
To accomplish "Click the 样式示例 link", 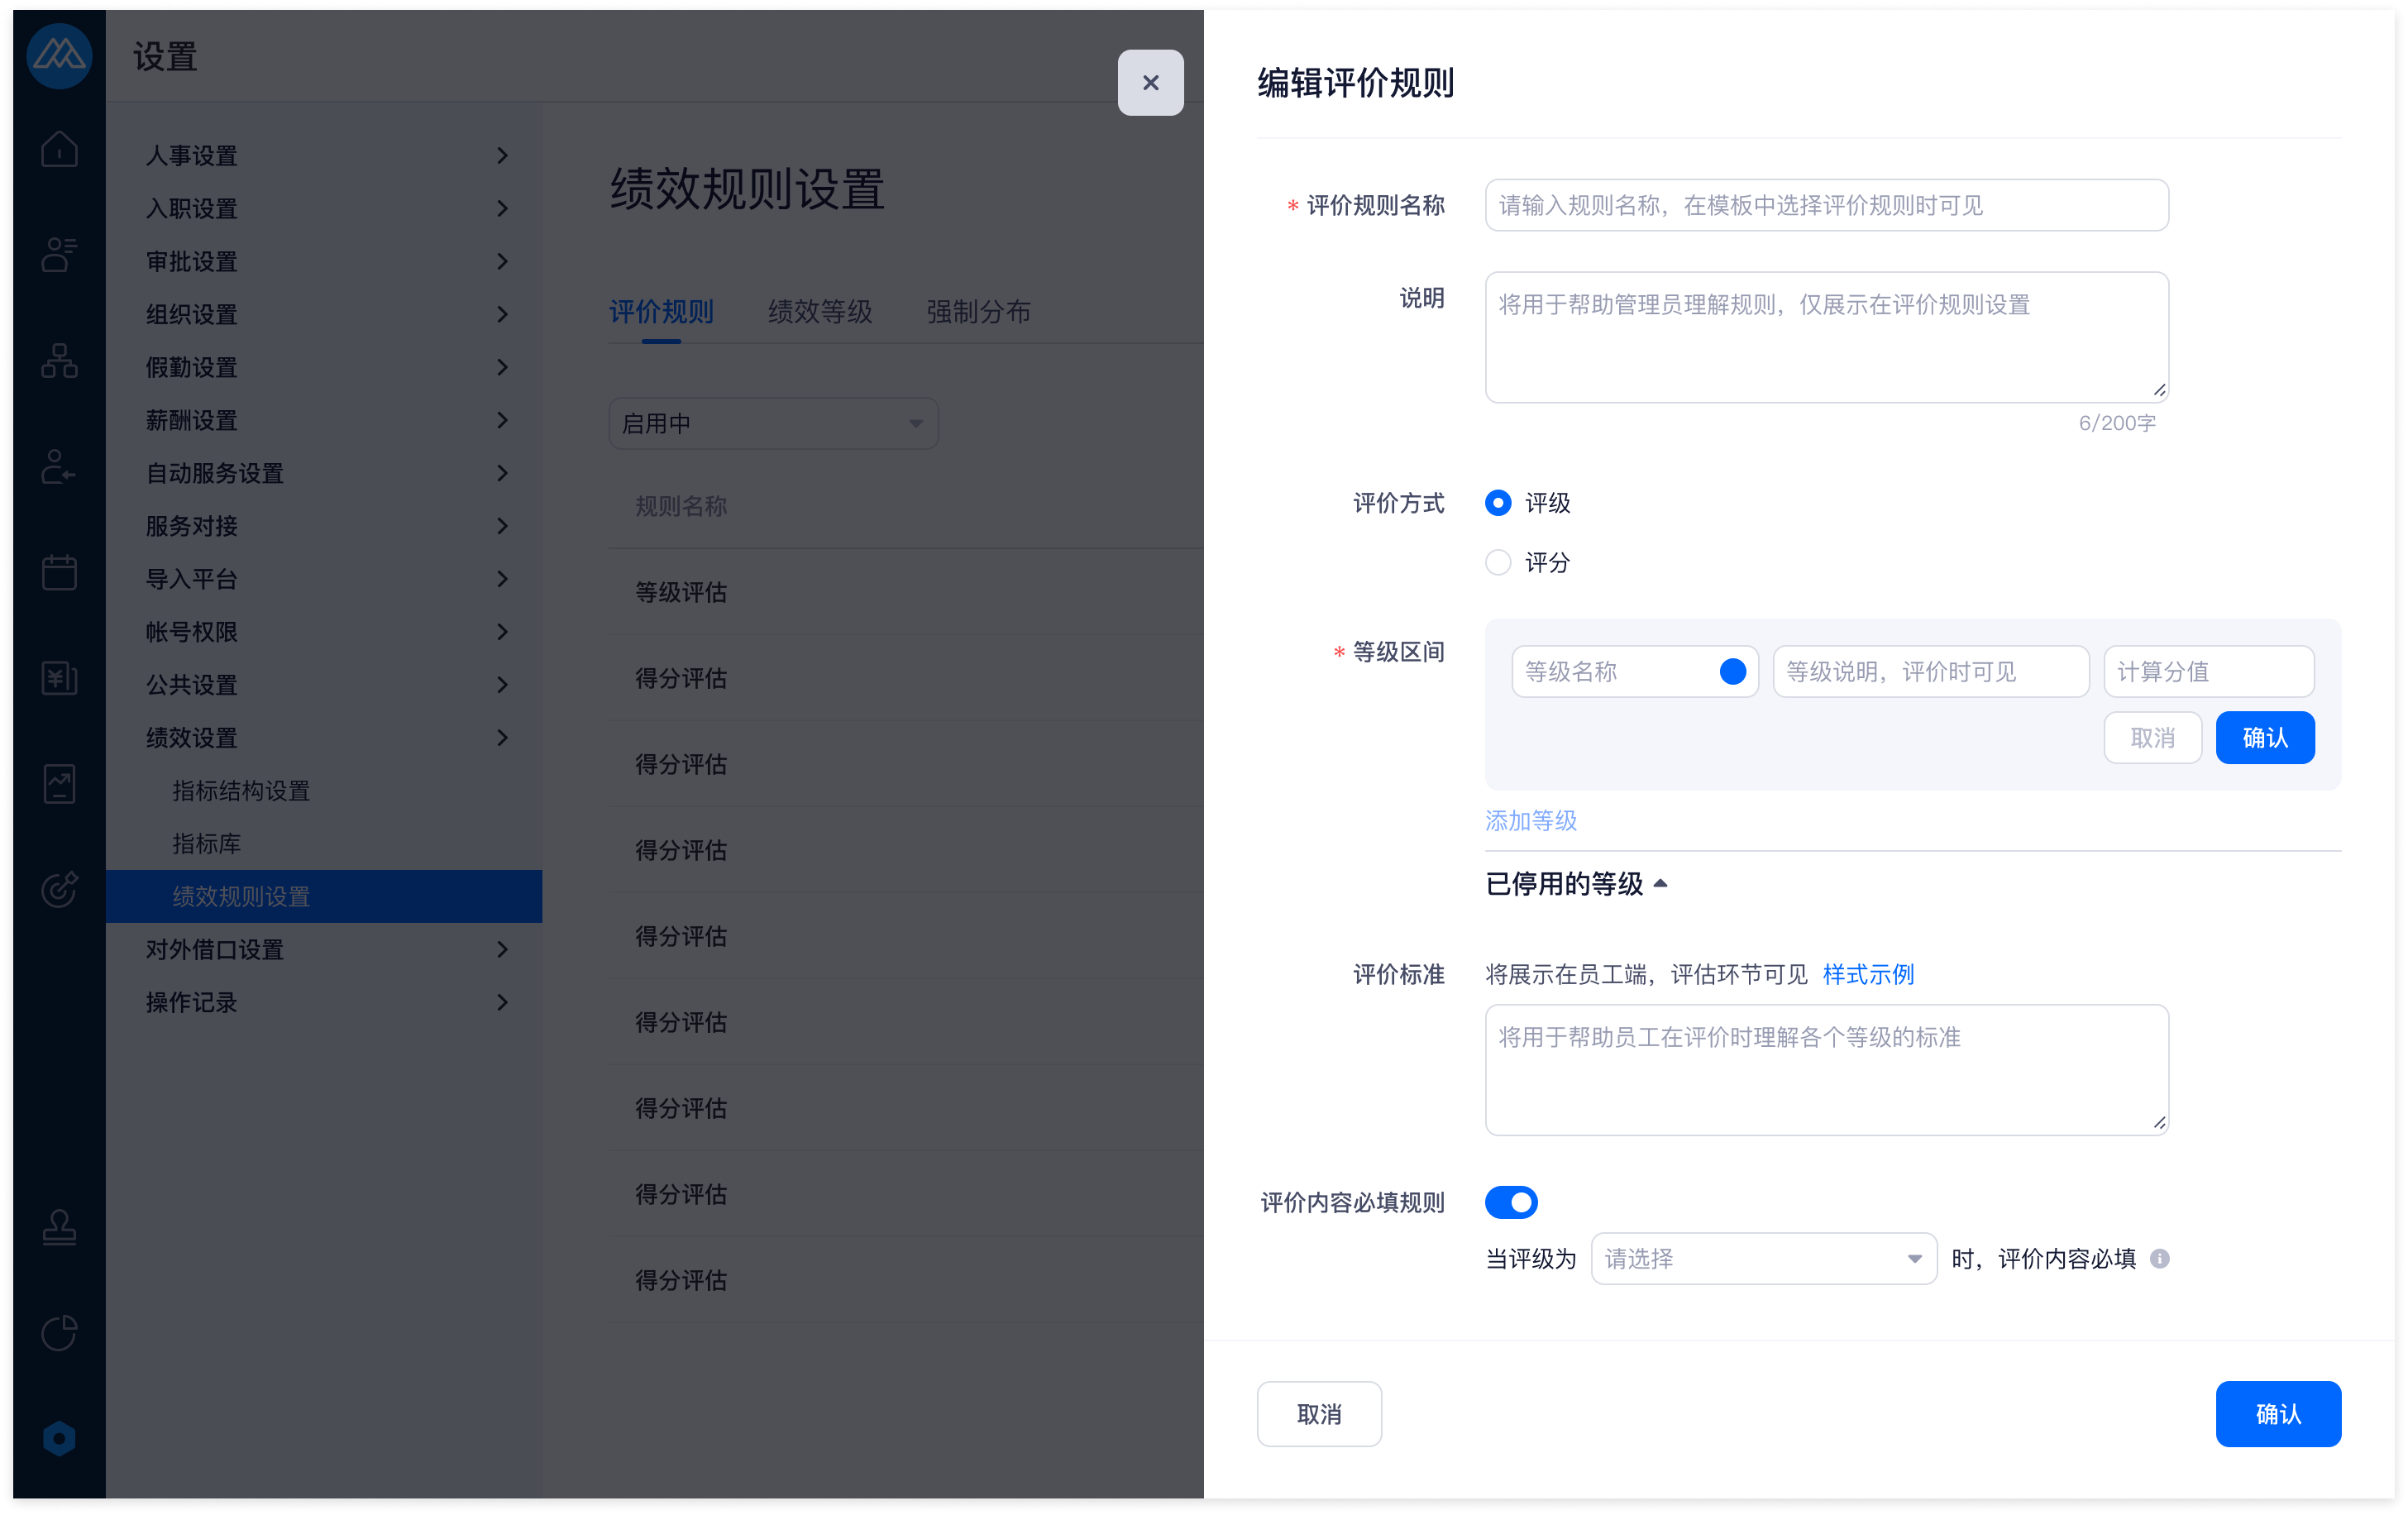I will pos(1867,974).
